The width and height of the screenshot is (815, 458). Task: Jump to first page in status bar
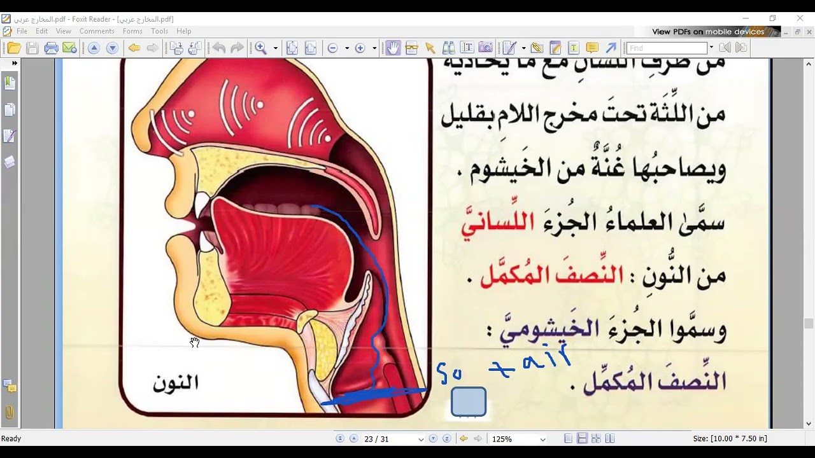(340, 439)
